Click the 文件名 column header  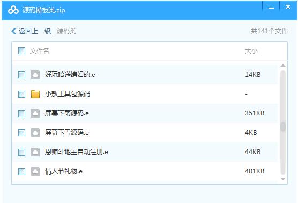coord(39,51)
